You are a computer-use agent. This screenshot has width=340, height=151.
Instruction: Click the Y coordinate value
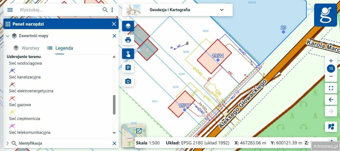(289, 143)
